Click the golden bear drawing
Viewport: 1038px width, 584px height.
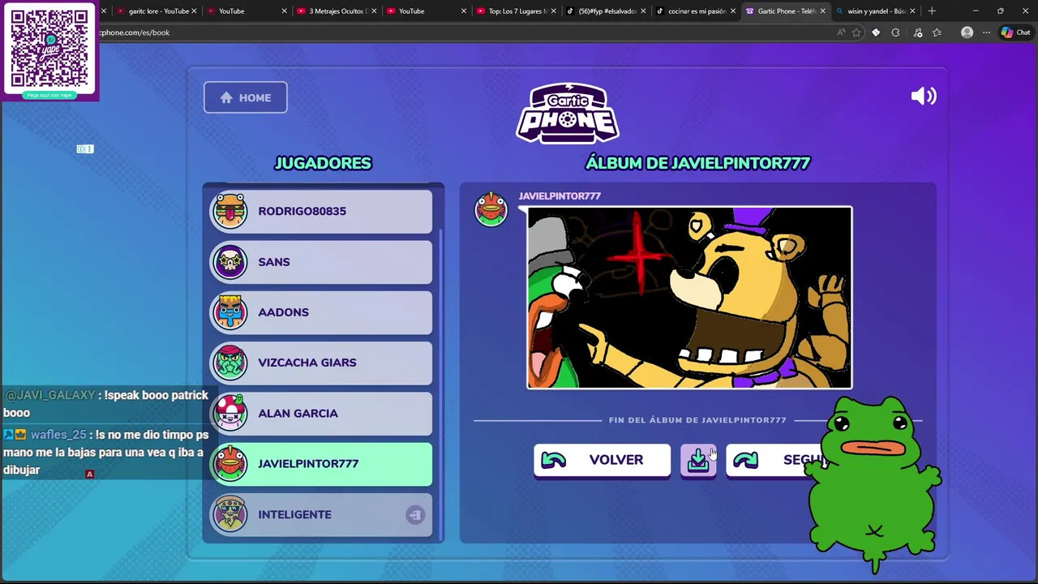pos(690,298)
